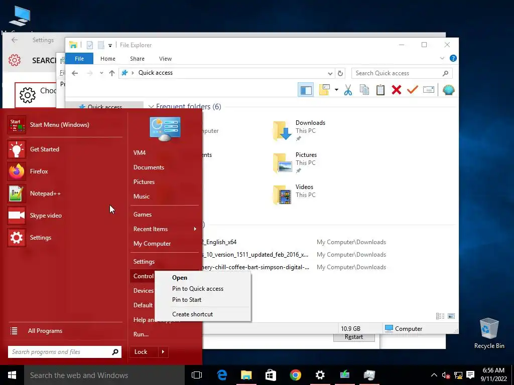
Task: Open the Store app from taskbar
Action: [x=271, y=375]
